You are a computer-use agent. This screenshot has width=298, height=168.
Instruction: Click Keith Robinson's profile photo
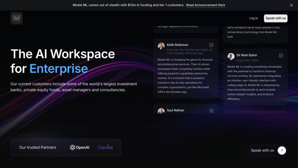click(x=161, y=46)
